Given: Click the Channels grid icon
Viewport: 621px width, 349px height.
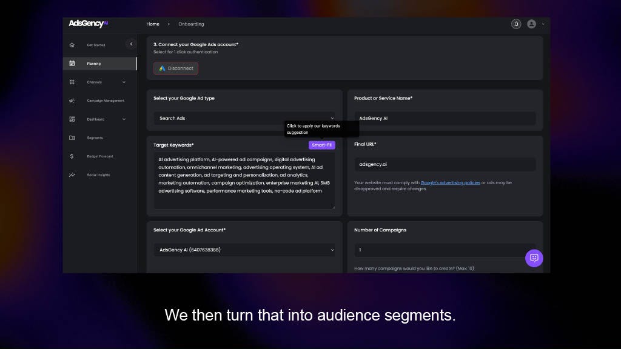Looking at the screenshot, I should [x=72, y=82].
